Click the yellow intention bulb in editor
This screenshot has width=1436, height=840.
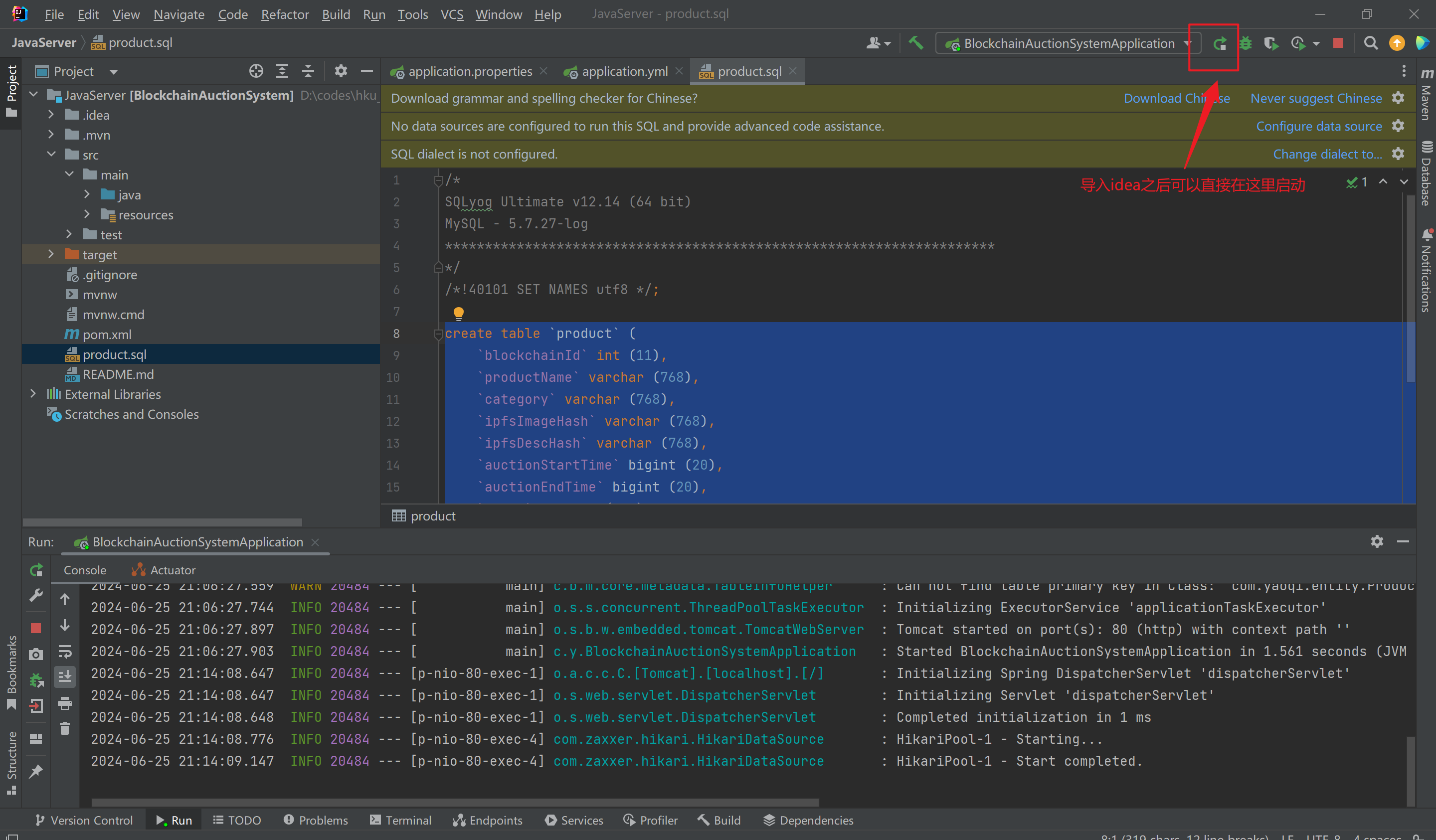point(458,312)
